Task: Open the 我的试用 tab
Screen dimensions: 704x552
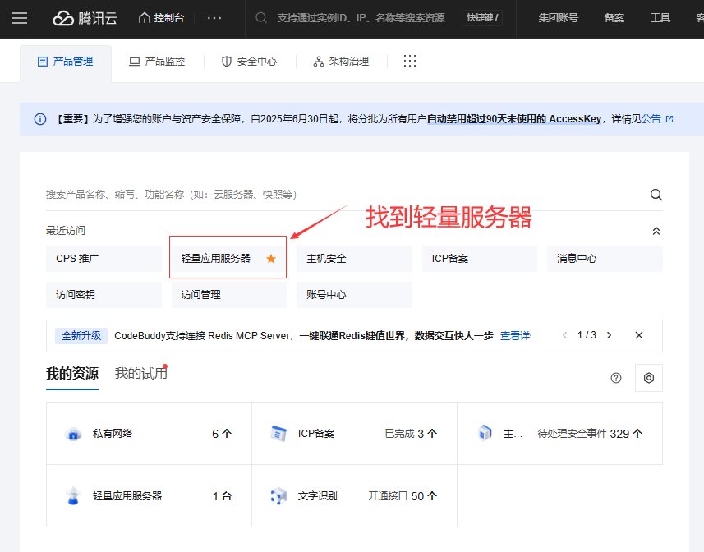Action: click(140, 374)
